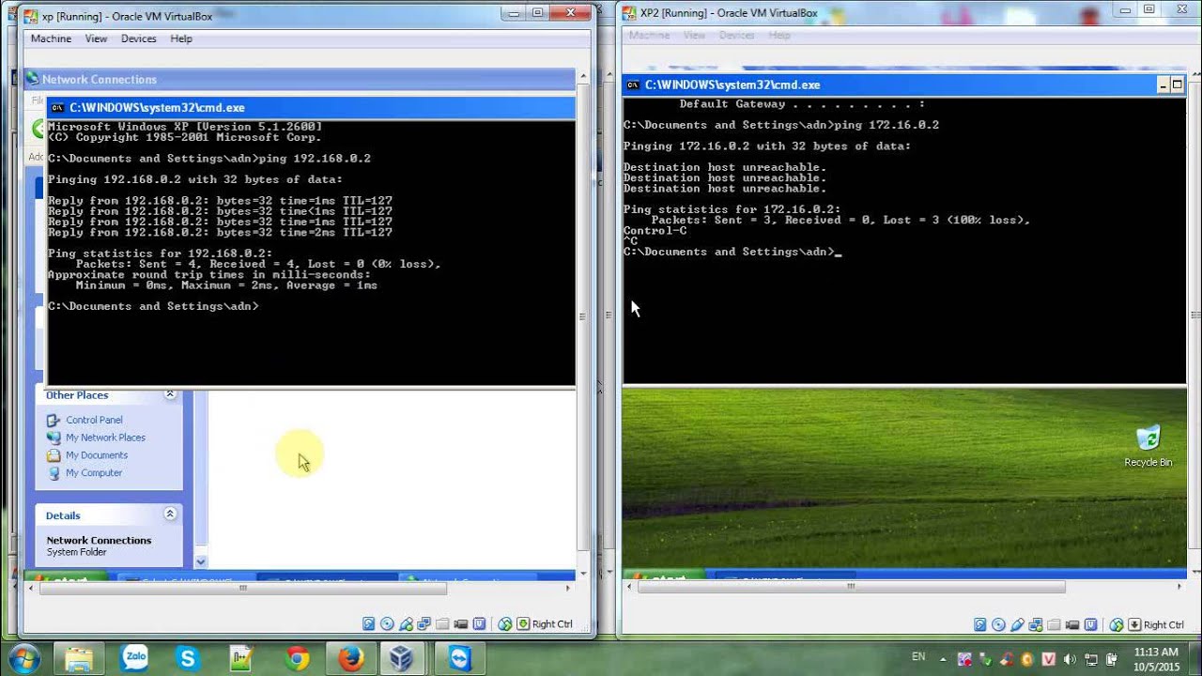The image size is (1202, 676).
Task: Click video capture icon in xp VM status bar
Action: click(461, 624)
